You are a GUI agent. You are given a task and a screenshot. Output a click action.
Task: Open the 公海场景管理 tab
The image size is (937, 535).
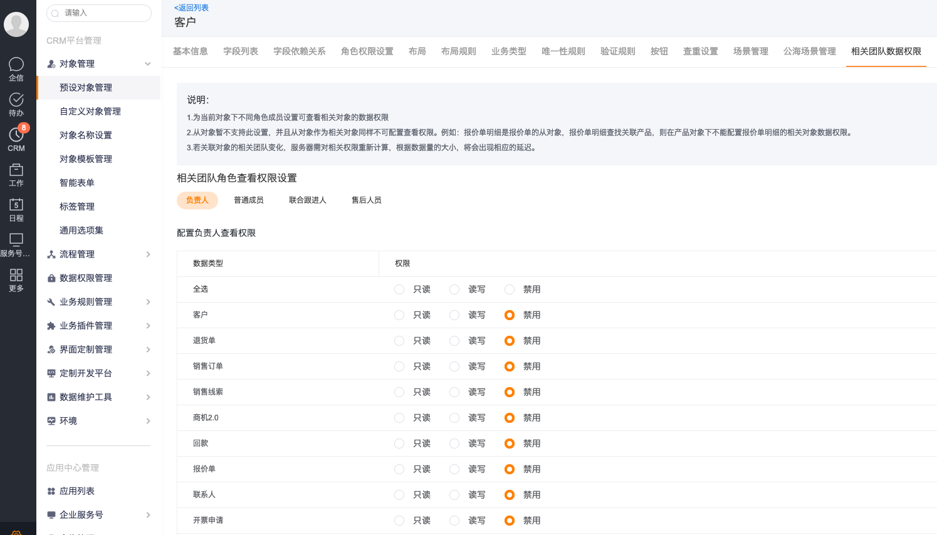pos(810,51)
